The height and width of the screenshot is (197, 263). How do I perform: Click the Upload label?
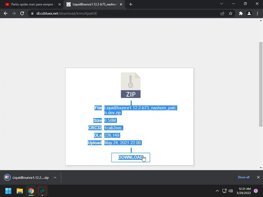[95, 143]
